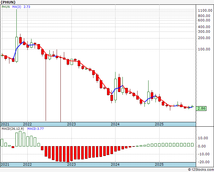This screenshot has height=172, width=214.
Task: Click 2021 on the price chart timeline
Action: [5, 124]
